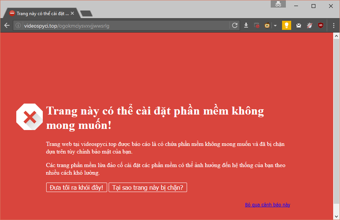Open the popup blocker extension icon
The width and height of the screenshot is (340, 220).
tap(257, 26)
